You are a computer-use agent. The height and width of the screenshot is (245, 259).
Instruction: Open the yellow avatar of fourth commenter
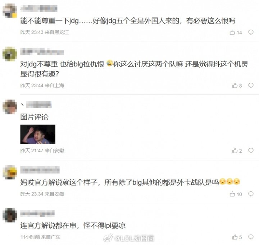[x=10, y=172]
